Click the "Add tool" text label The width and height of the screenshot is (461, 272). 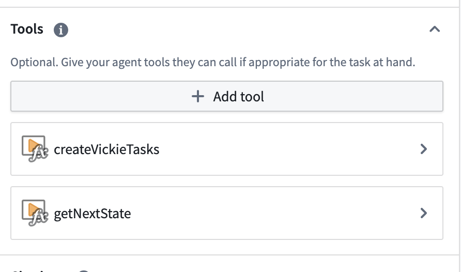coord(238,97)
